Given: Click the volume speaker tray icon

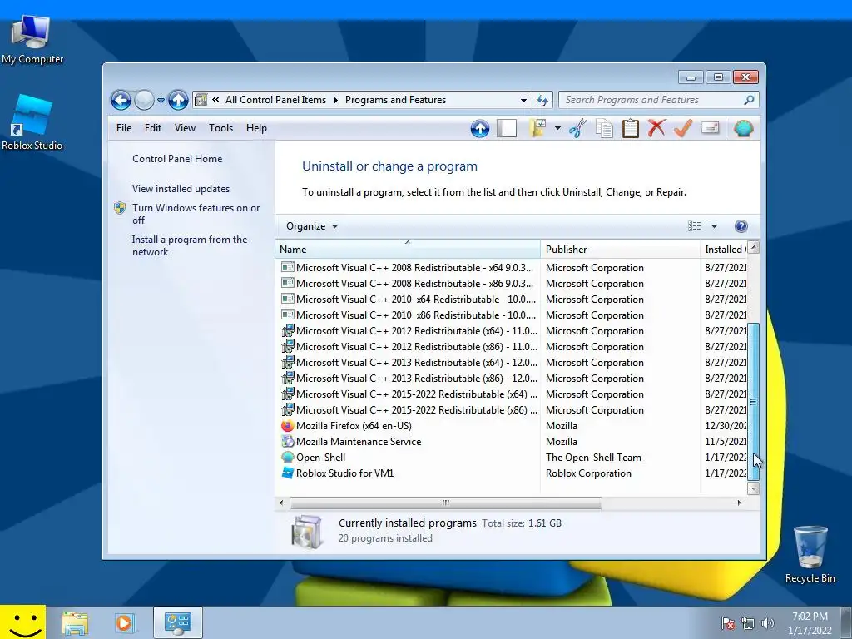Looking at the screenshot, I should tap(767, 623).
